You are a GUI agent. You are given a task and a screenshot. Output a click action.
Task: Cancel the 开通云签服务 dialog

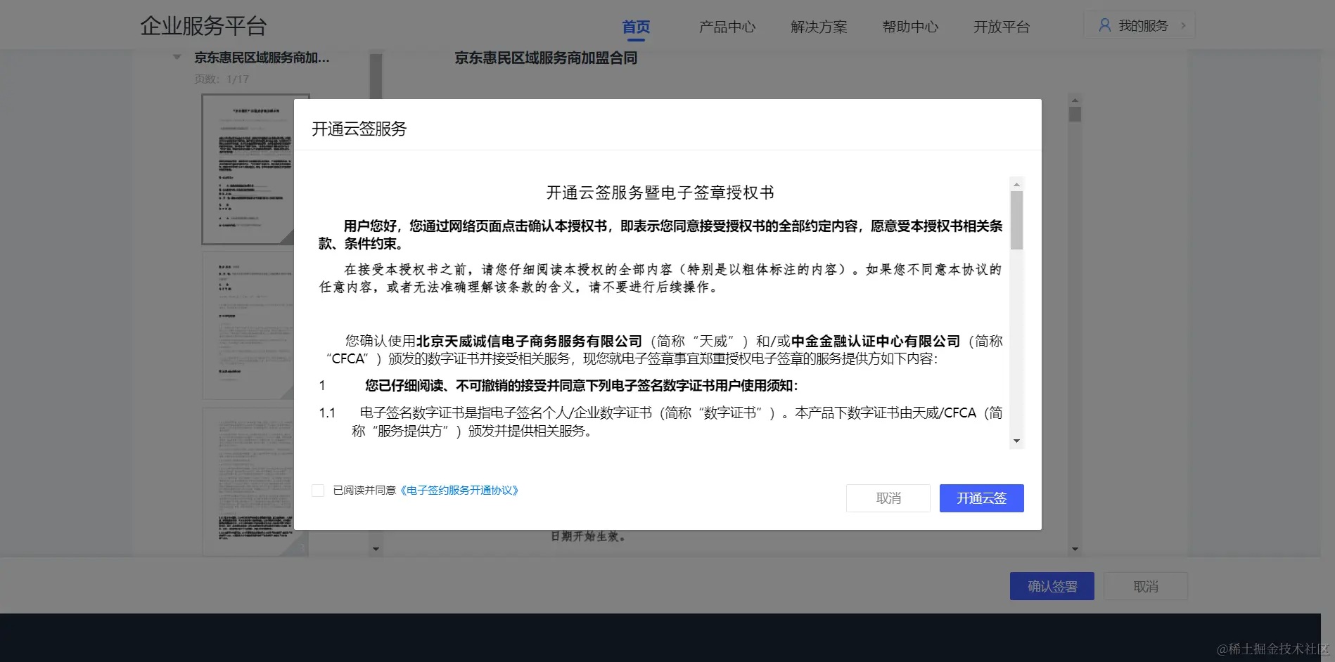[x=888, y=498]
